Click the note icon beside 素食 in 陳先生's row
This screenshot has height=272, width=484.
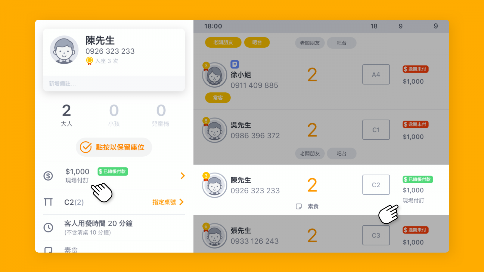(299, 207)
